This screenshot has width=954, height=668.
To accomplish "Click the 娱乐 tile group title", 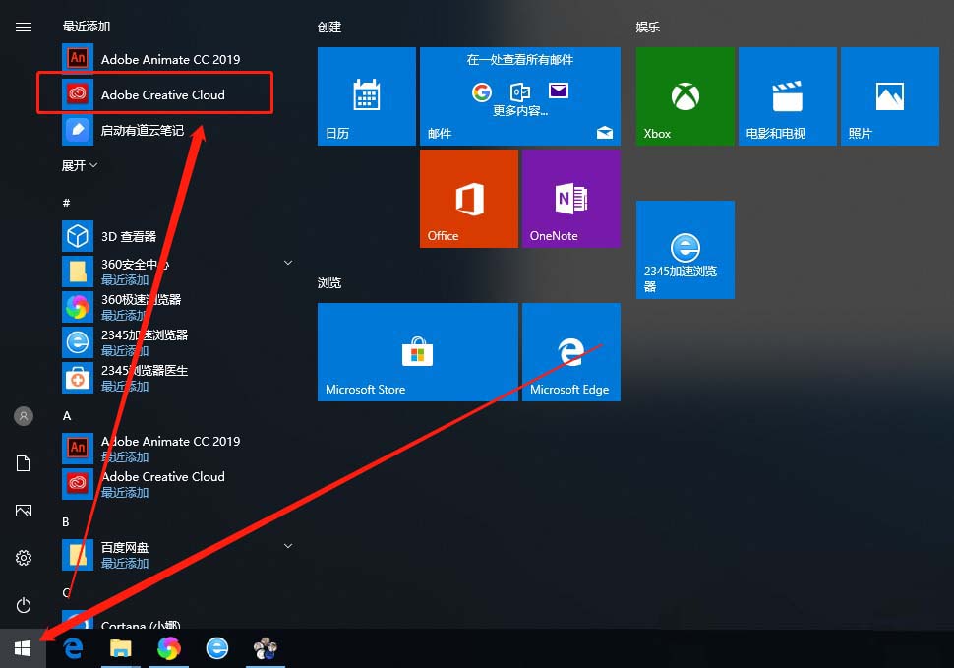I will click(647, 27).
